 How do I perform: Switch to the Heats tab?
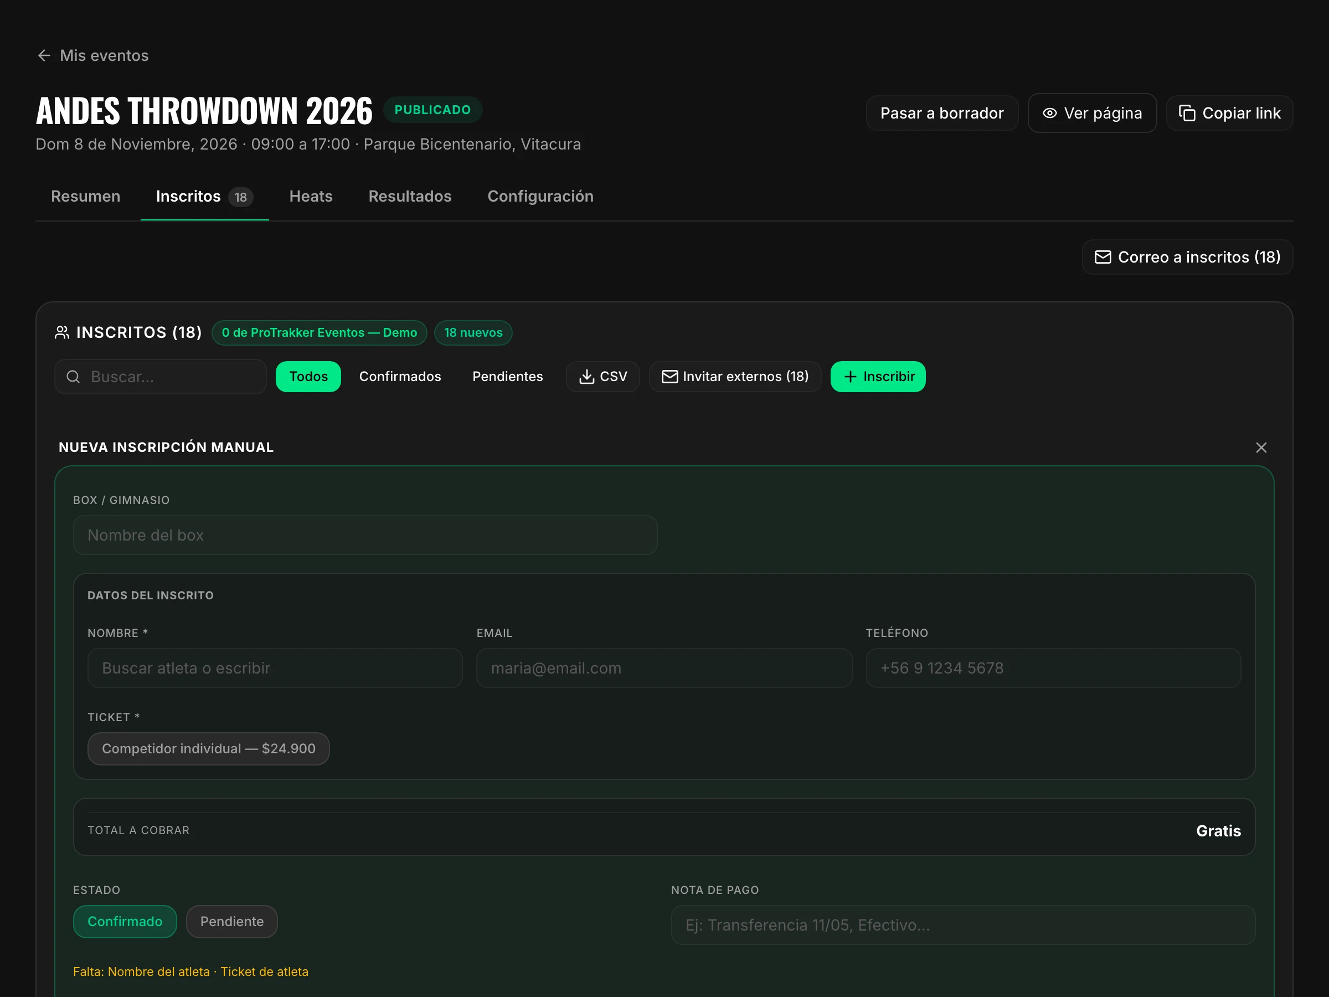[x=311, y=197]
